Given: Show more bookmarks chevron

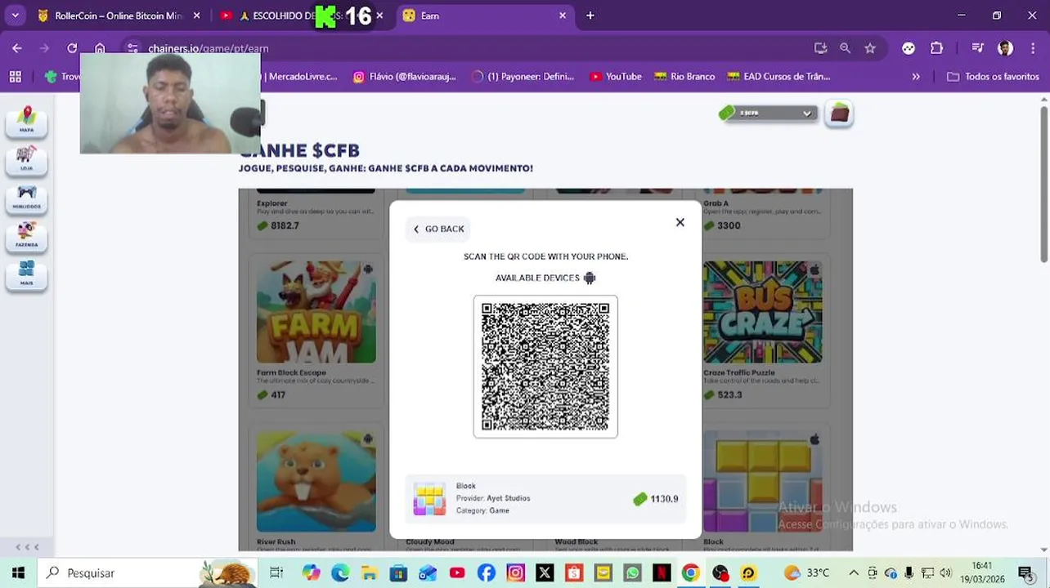Looking at the screenshot, I should tap(916, 77).
